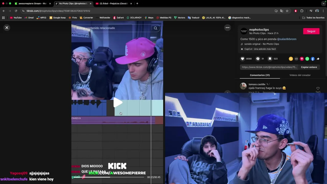Click the embed code icon
Viewport: 327px width, 184px height.
[296, 59]
